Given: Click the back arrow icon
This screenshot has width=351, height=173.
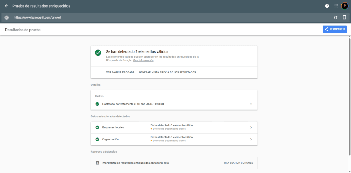Looking at the screenshot, I should 7,6.
